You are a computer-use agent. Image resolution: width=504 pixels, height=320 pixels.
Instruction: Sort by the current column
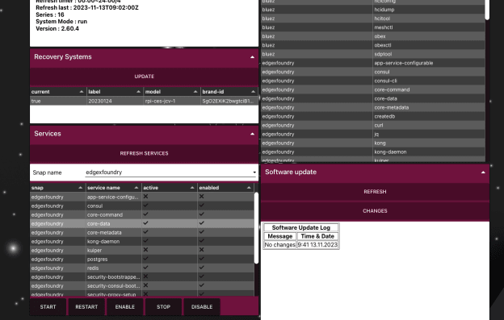[58, 92]
